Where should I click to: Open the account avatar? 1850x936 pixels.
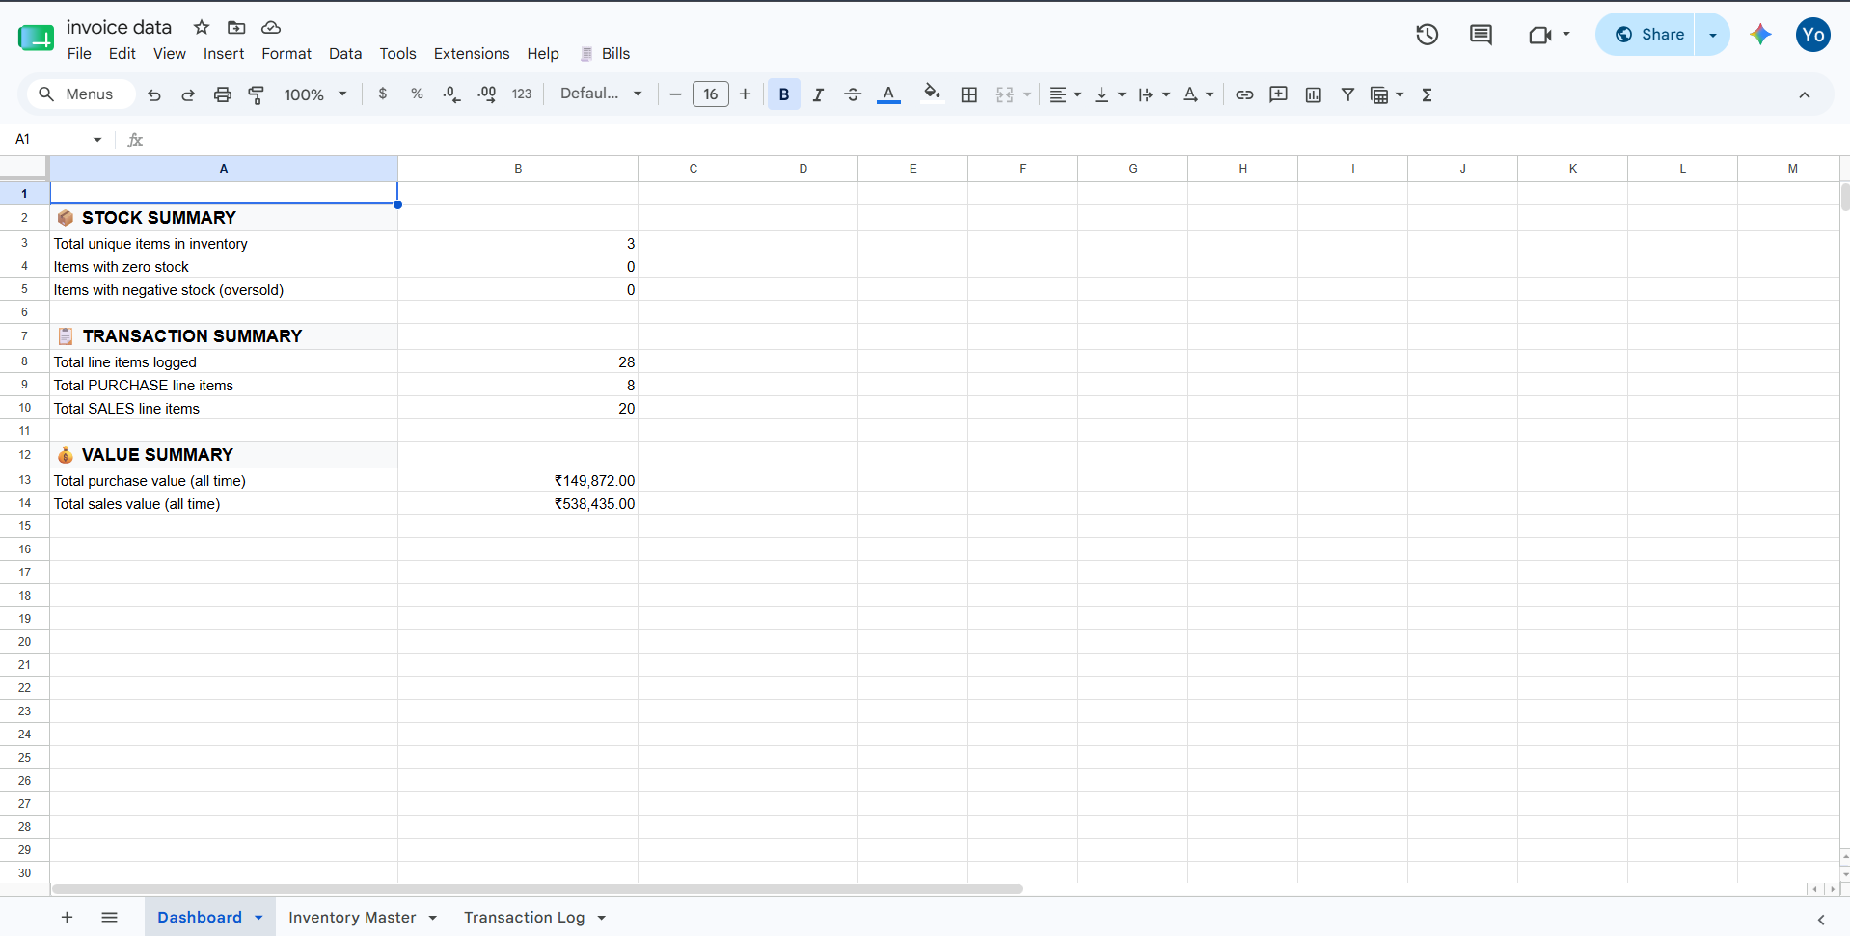[x=1812, y=35]
